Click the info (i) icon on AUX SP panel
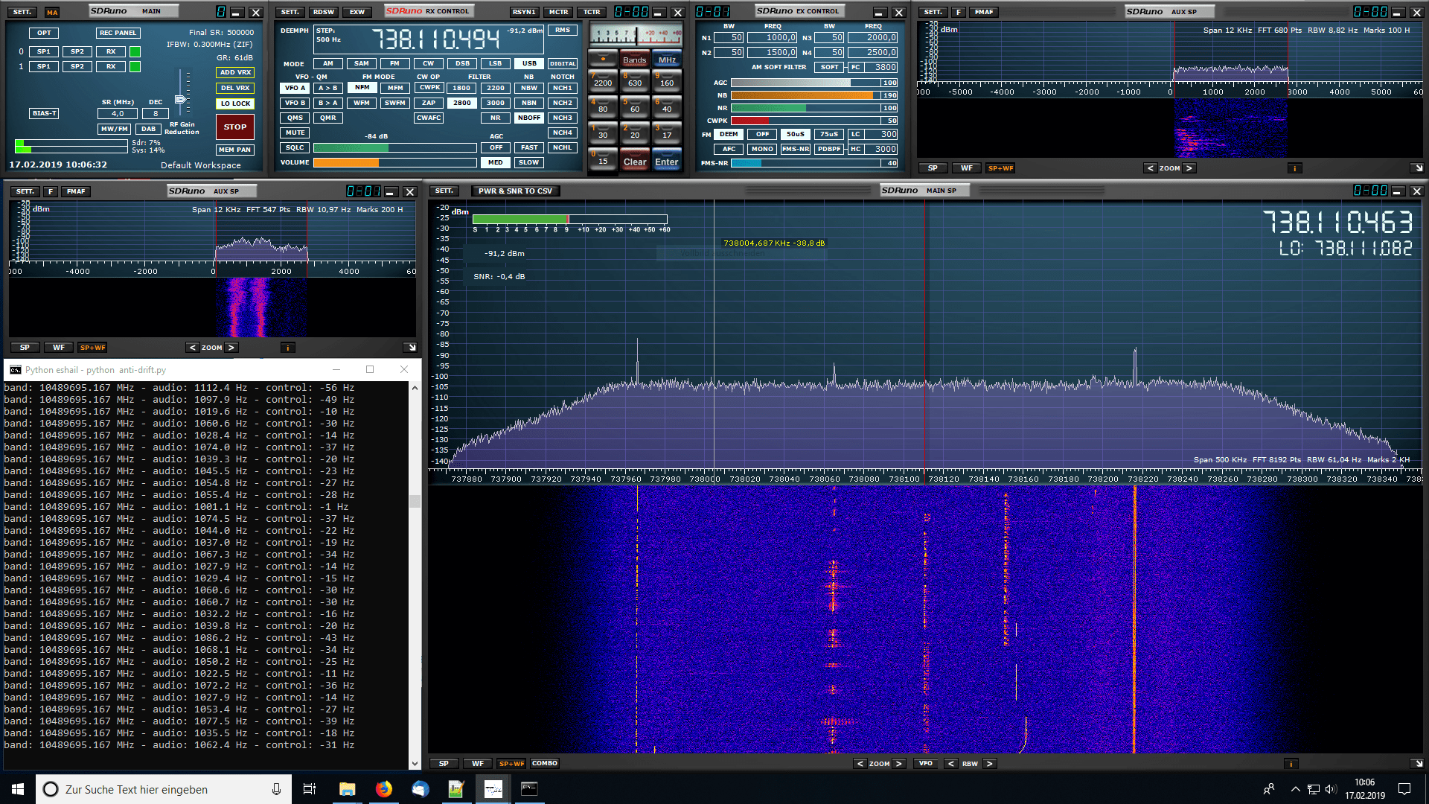 287,347
